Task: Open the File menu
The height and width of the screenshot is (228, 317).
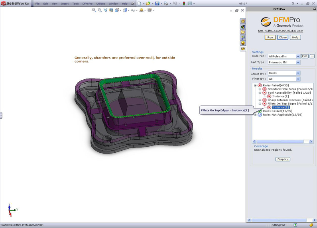Action: (37, 4)
